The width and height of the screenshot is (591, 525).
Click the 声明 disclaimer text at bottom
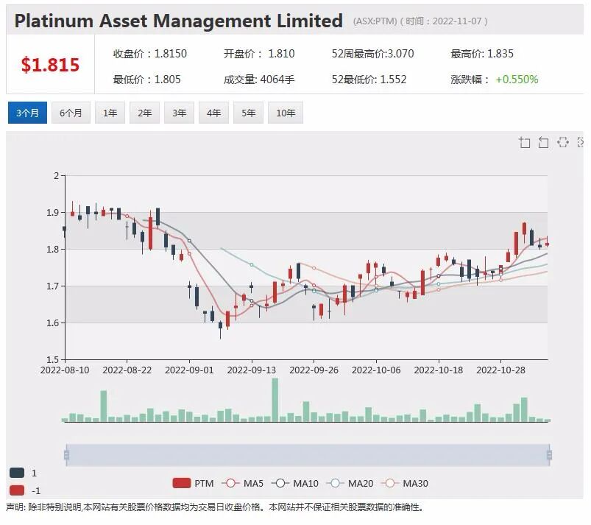(x=215, y=507)
